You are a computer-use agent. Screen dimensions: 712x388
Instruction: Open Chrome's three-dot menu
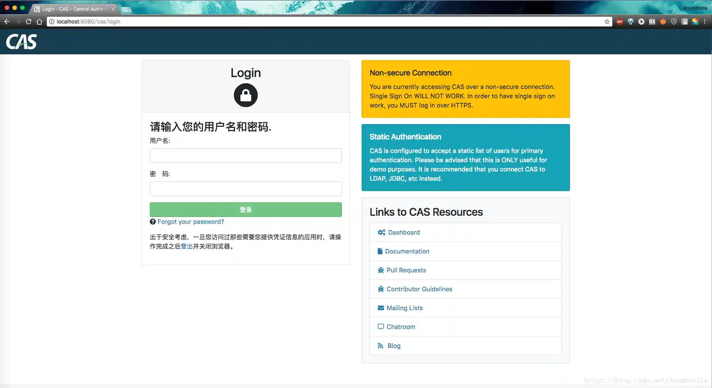705,22
